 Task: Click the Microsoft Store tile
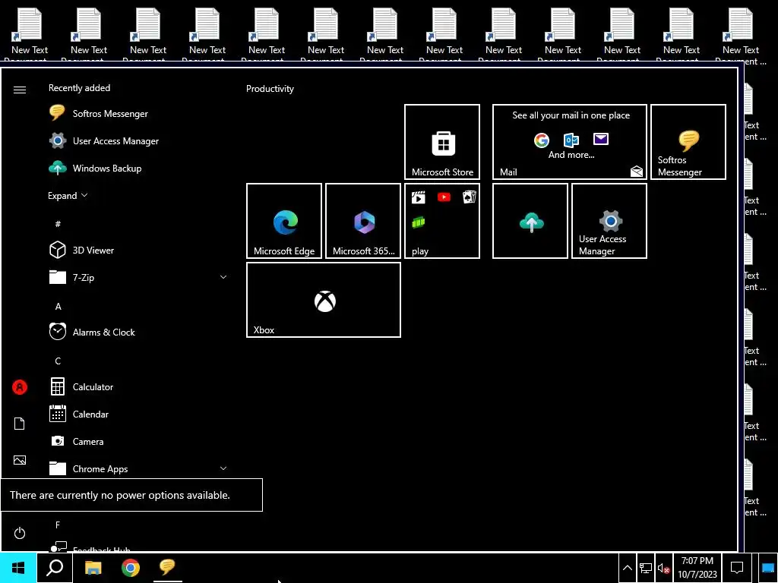point(442,142)
